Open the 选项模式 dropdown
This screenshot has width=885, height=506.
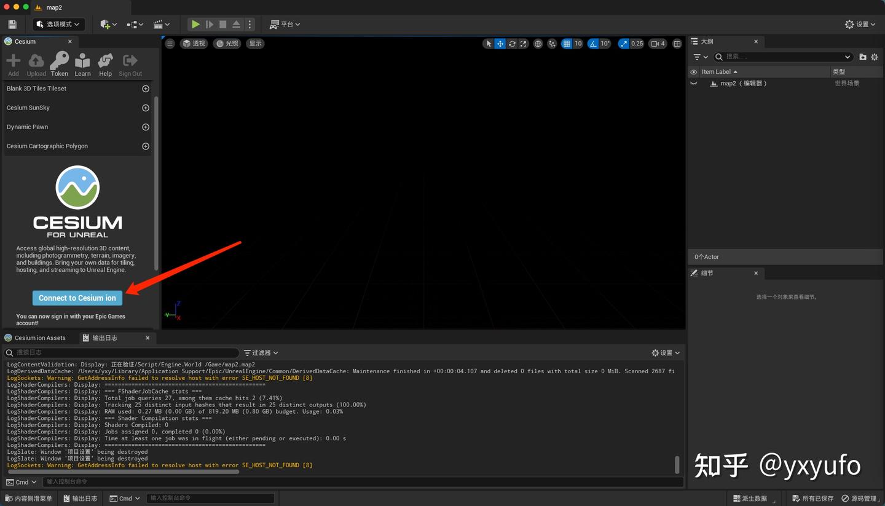(x=58, y=24)
